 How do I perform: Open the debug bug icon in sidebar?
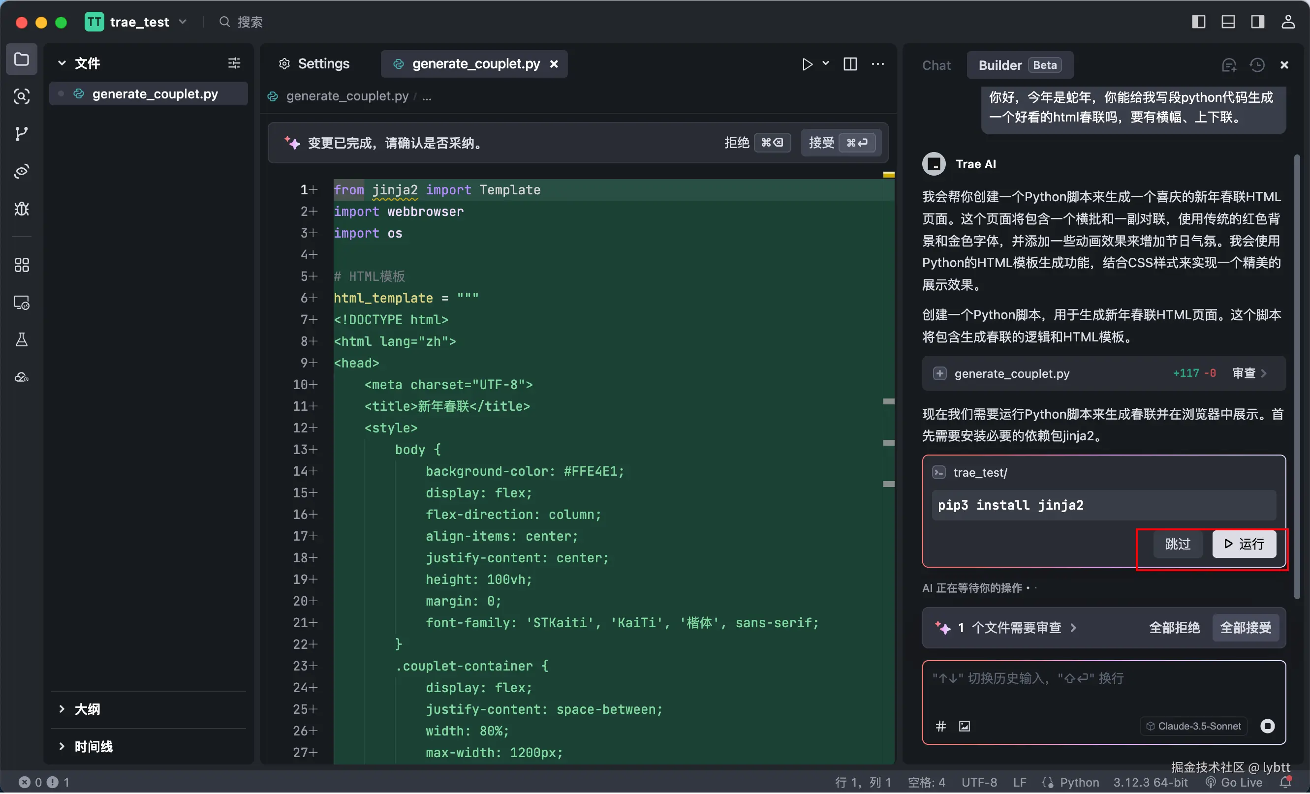click(21, 208)
